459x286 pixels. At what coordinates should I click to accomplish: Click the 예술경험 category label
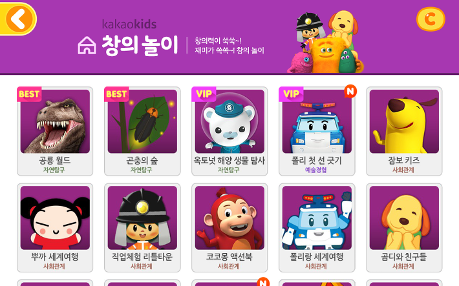click(316, 170)
